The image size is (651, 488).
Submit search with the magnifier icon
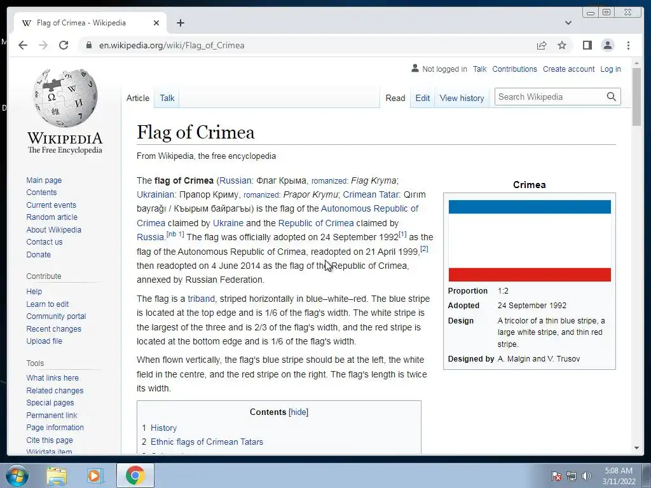611,97
